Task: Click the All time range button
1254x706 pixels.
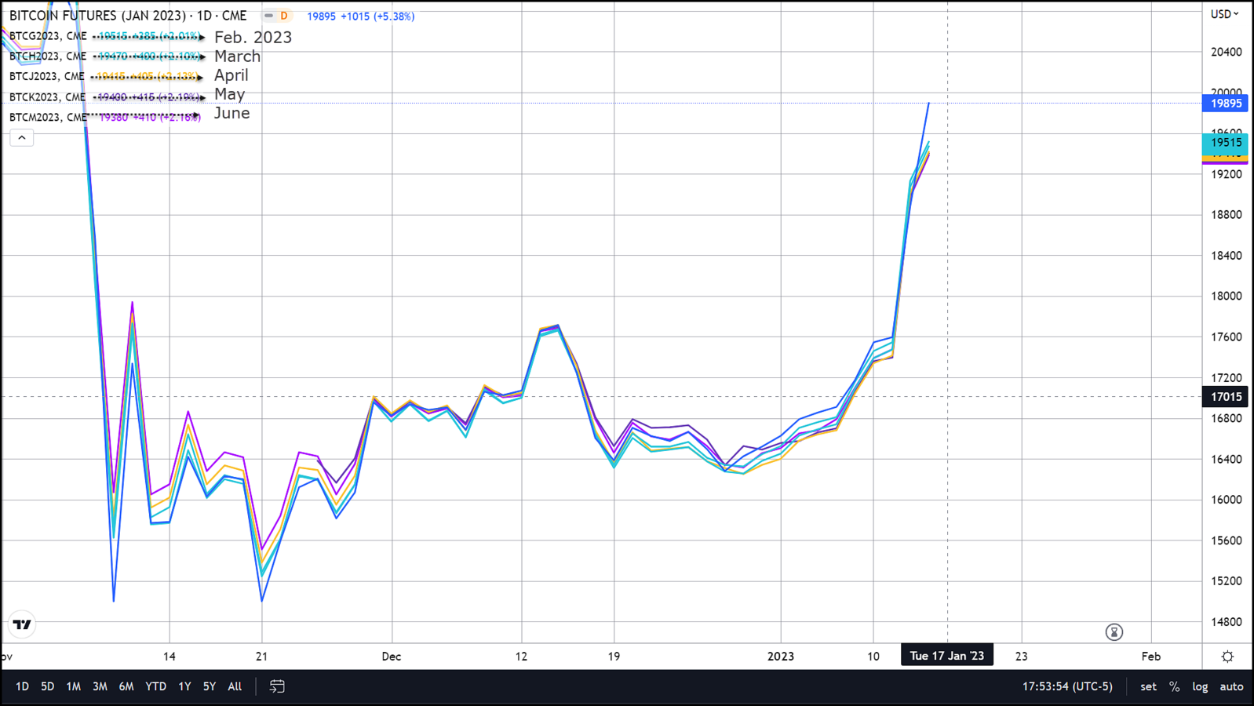Action: [235, 686]
